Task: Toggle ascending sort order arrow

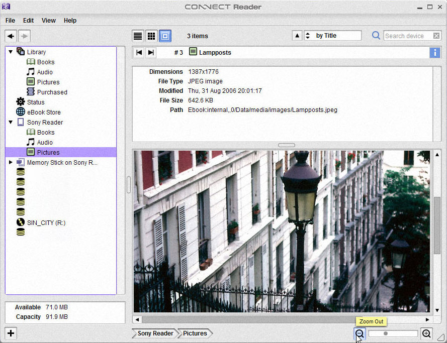Action: pyautogui.click(x=297, y=36)
